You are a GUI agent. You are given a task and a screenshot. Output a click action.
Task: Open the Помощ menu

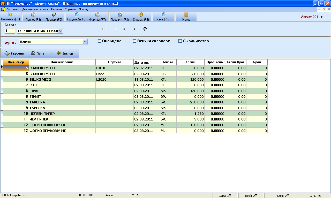point(83,9)
